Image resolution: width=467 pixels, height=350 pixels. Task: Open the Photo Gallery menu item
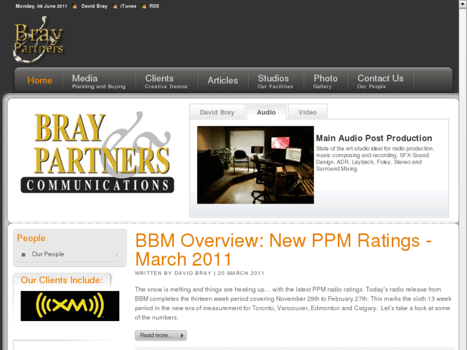click(x=325, y=82)
